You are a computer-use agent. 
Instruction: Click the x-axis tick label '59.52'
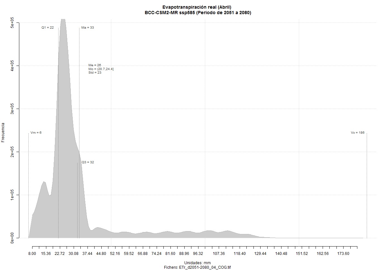(129, 254)
